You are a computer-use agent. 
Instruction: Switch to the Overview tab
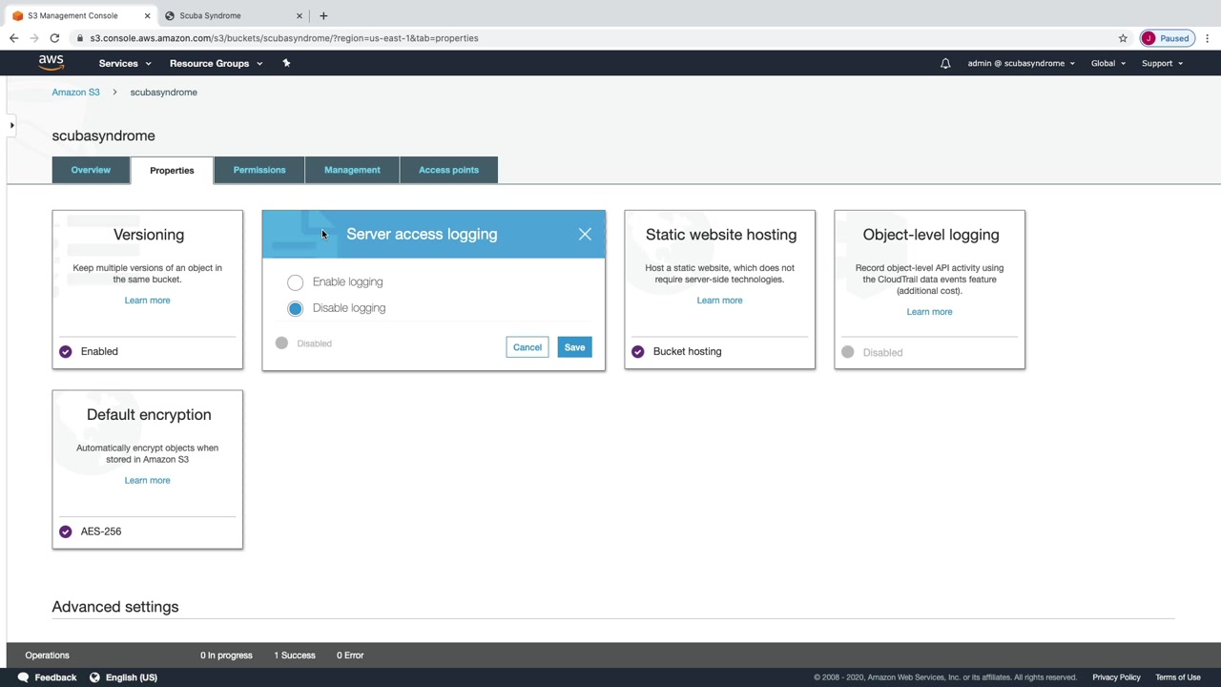(x=91, y=170)
